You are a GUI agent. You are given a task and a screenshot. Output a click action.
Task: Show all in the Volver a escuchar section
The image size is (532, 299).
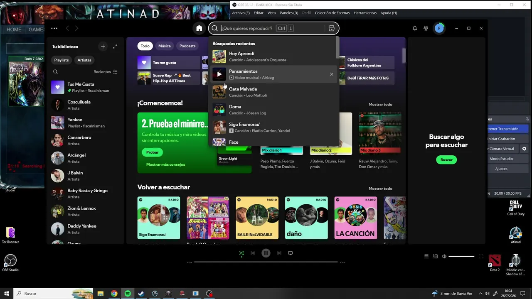[380, 189]
